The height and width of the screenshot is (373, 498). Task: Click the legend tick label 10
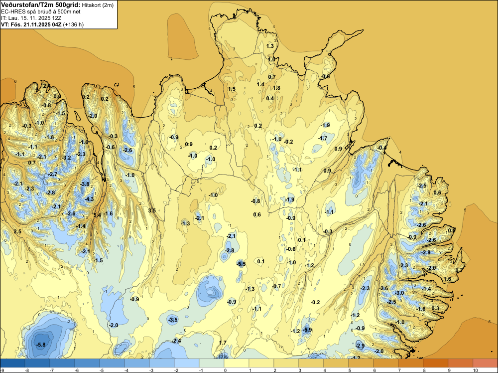coord(475,371)
